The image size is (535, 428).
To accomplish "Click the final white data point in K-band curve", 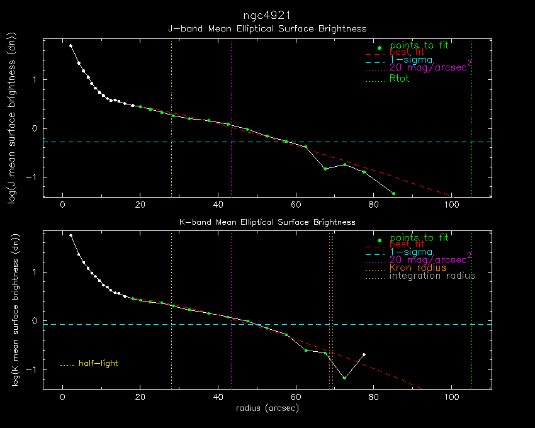I will 364,355.
